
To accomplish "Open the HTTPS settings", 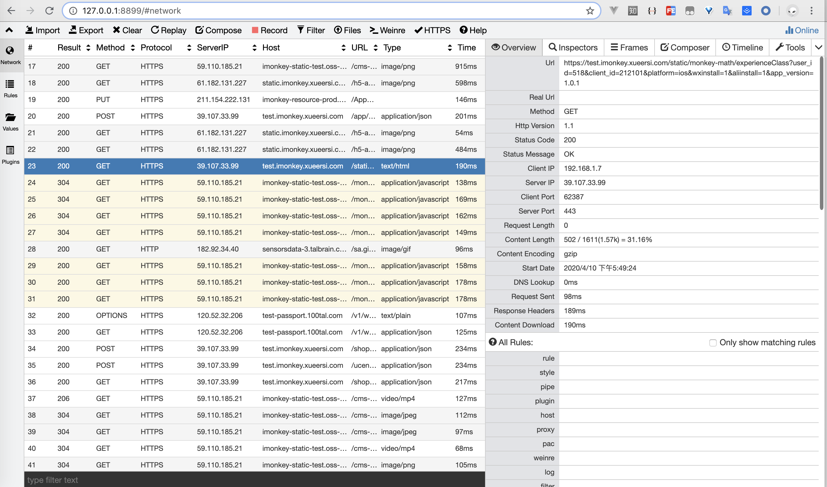I will 432,30.
